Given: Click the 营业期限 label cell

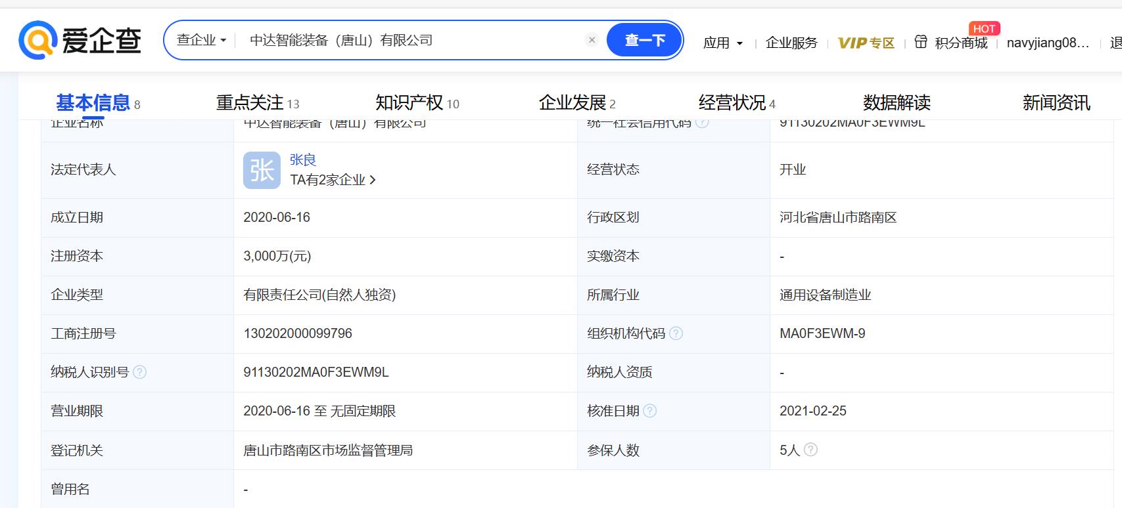Looking at the screenshot, I should [x=137, y=411].
